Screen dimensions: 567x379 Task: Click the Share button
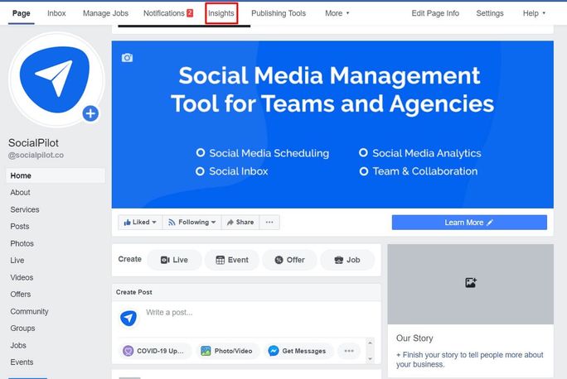point(240,223)
